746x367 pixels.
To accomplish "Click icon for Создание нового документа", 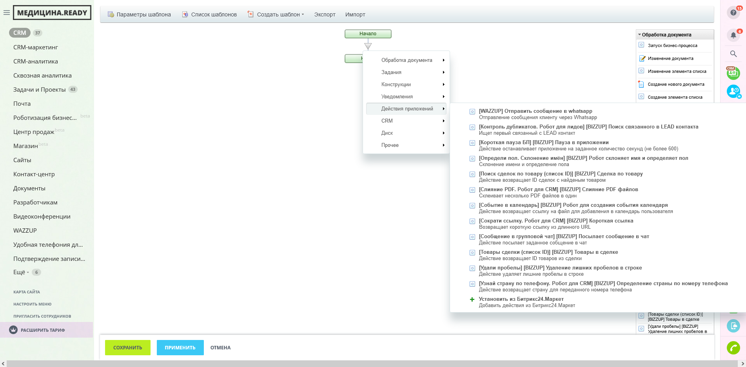I will point(641,84).
